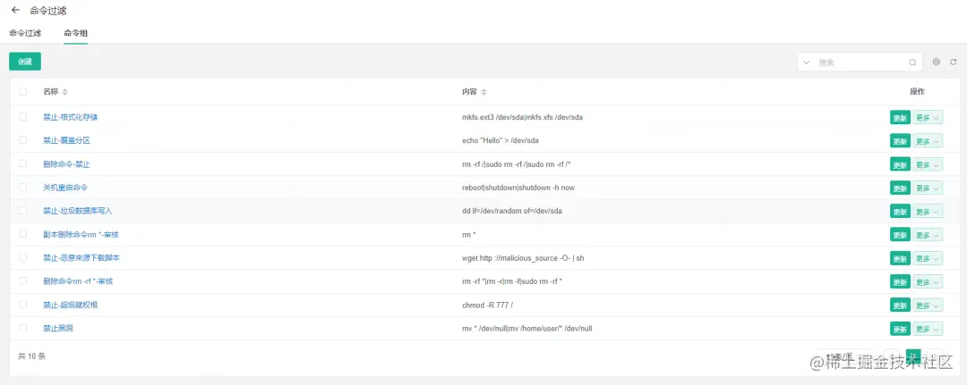967x385 pixels.
Task: Click 更新 for 关机重启命令
Action: (900, 188)
